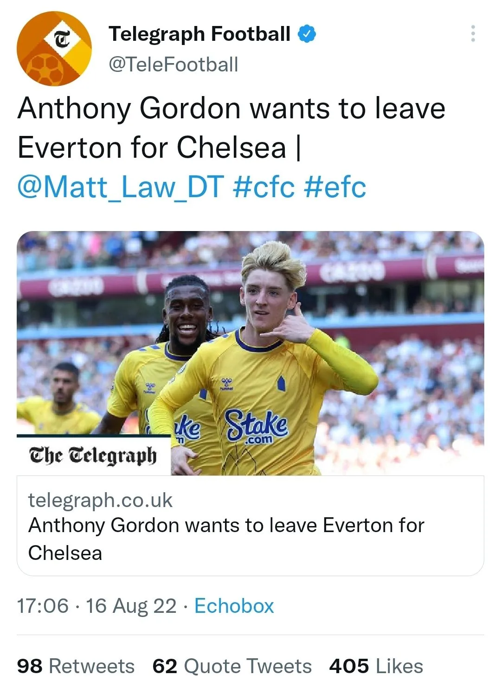Open the three-dot more options menu
The image size is (501, 694).
[473, 34]
